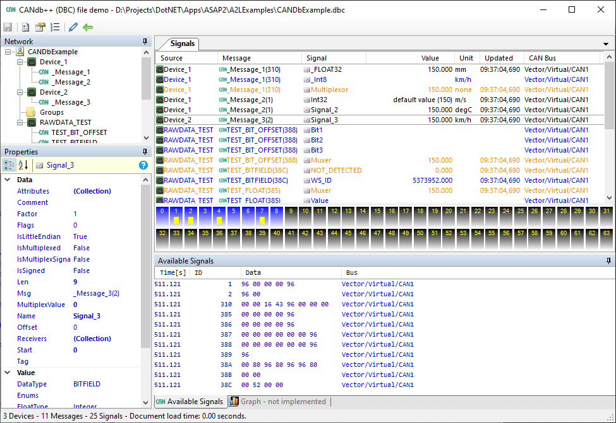Open the Signals tab list dropdown arrow
The height and width of the screenshot is (423, 616).
[607, 44]
